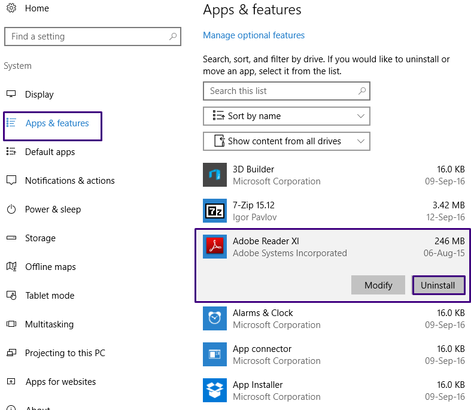Click the Adobe Reader XI icon

click(x=215, y=247)
